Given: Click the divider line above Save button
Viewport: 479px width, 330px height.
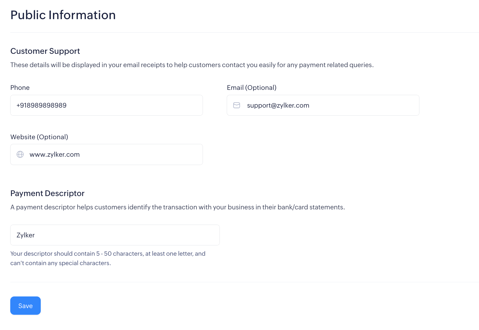Looking at the screenshot, I should (x=244, y=282).
